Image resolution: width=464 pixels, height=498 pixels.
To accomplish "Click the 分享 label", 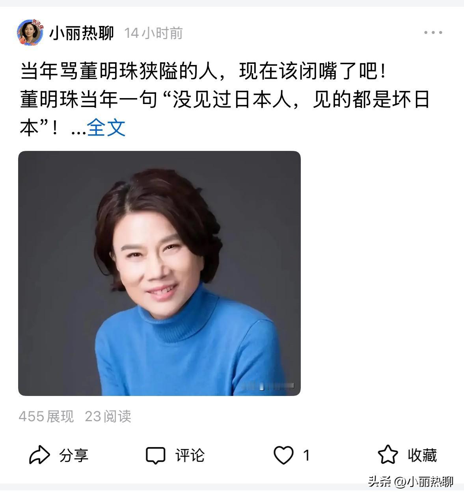I will click(x=74, y=455).
